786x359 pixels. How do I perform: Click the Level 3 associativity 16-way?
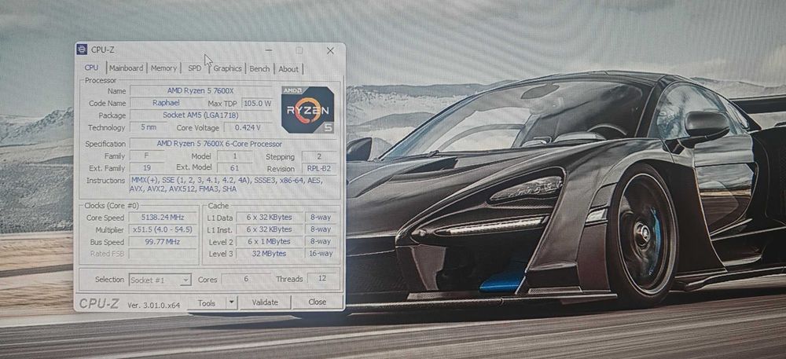tap(321, 254)
